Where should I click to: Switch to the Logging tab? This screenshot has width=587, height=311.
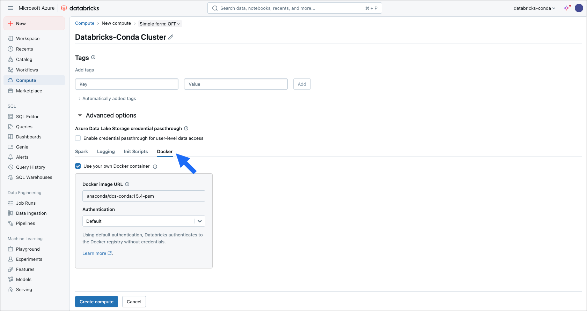tap(106, 151)
